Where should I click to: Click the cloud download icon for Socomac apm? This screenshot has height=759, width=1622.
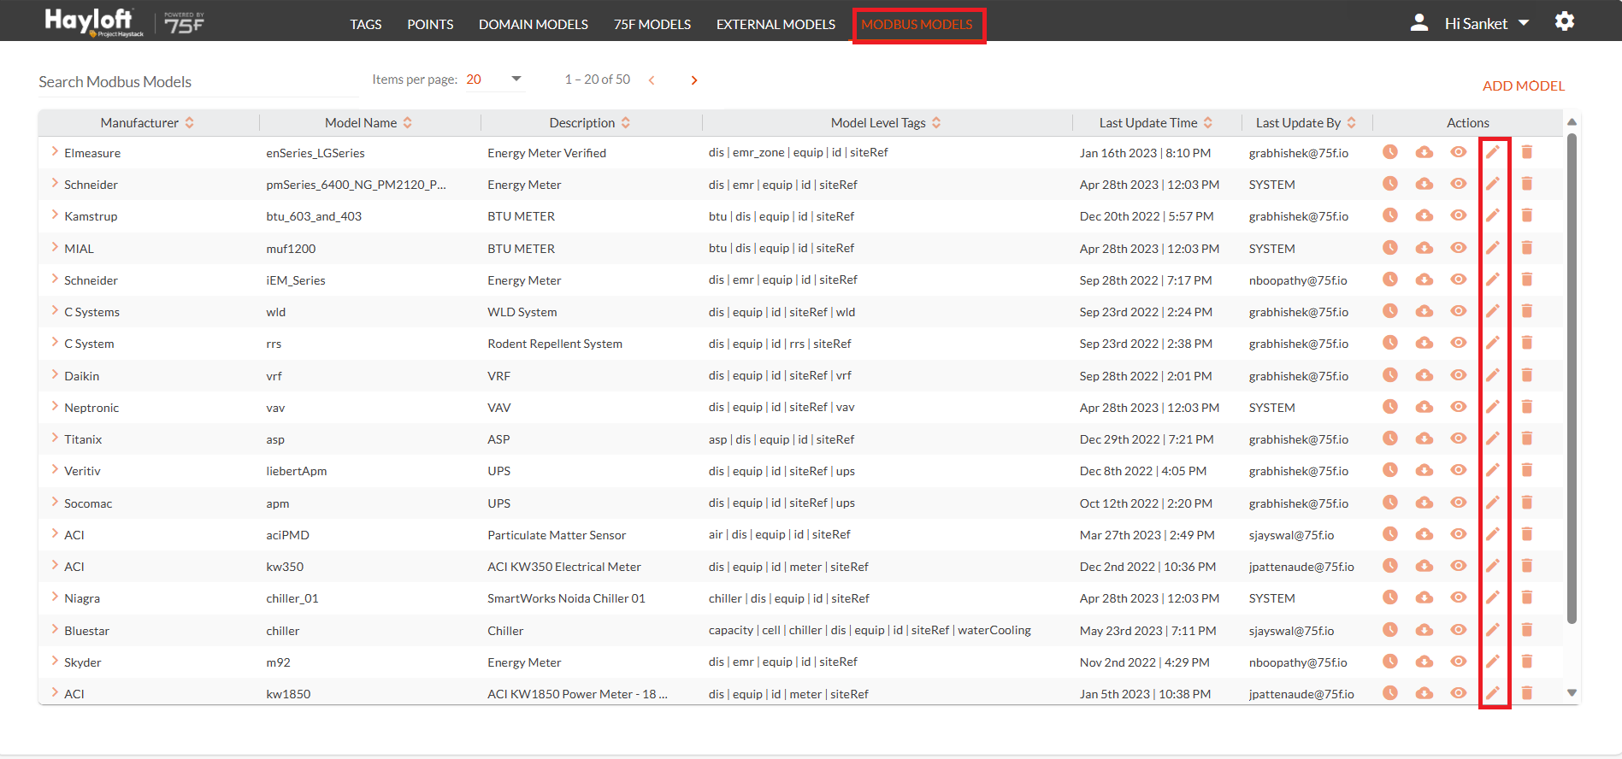[x=1424, y=503]
